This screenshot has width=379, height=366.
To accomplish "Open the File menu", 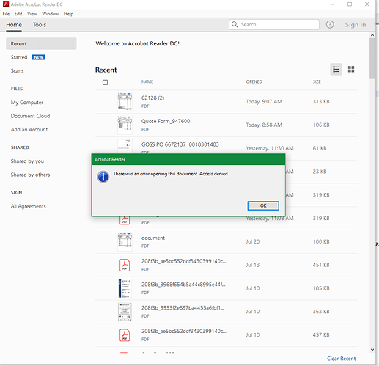I will tap(6, 14).
